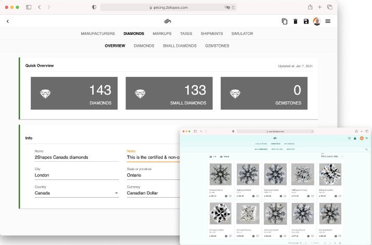The height and width of the screenshot is (245, 372).
Task: Open the Currency dropdown showing Canadian Dollar
Action: pyautogui.click(x=153, y=193)
